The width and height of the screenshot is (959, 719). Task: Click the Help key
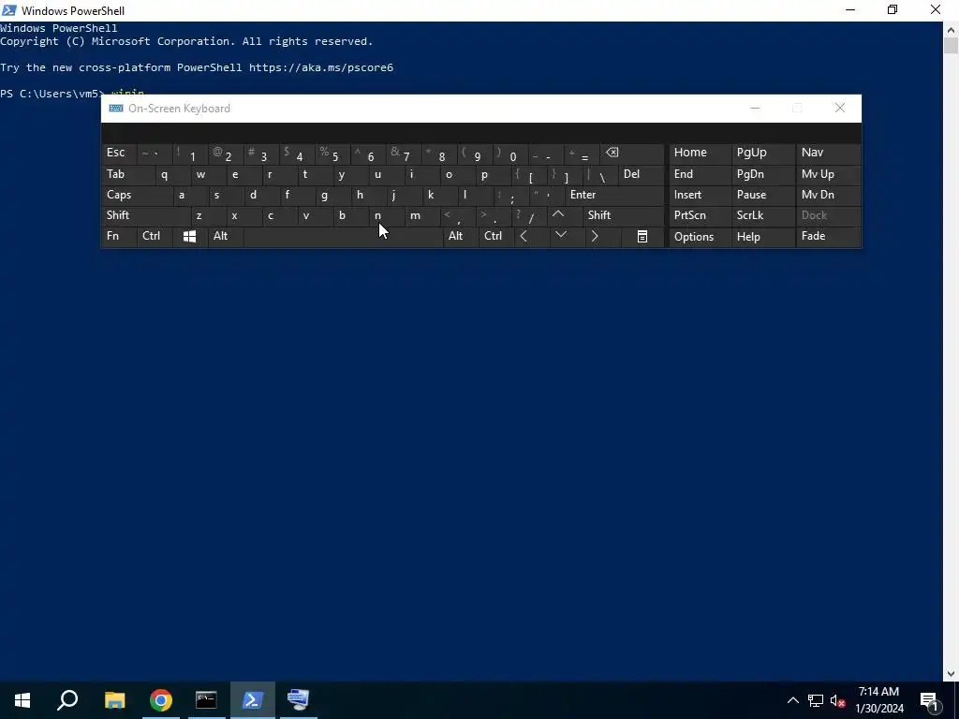763,237
